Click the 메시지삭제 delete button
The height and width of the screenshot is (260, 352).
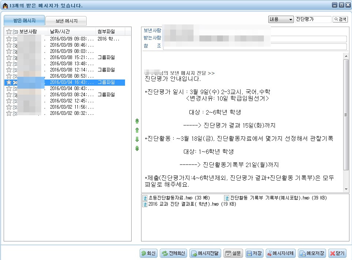click(281, 253)
